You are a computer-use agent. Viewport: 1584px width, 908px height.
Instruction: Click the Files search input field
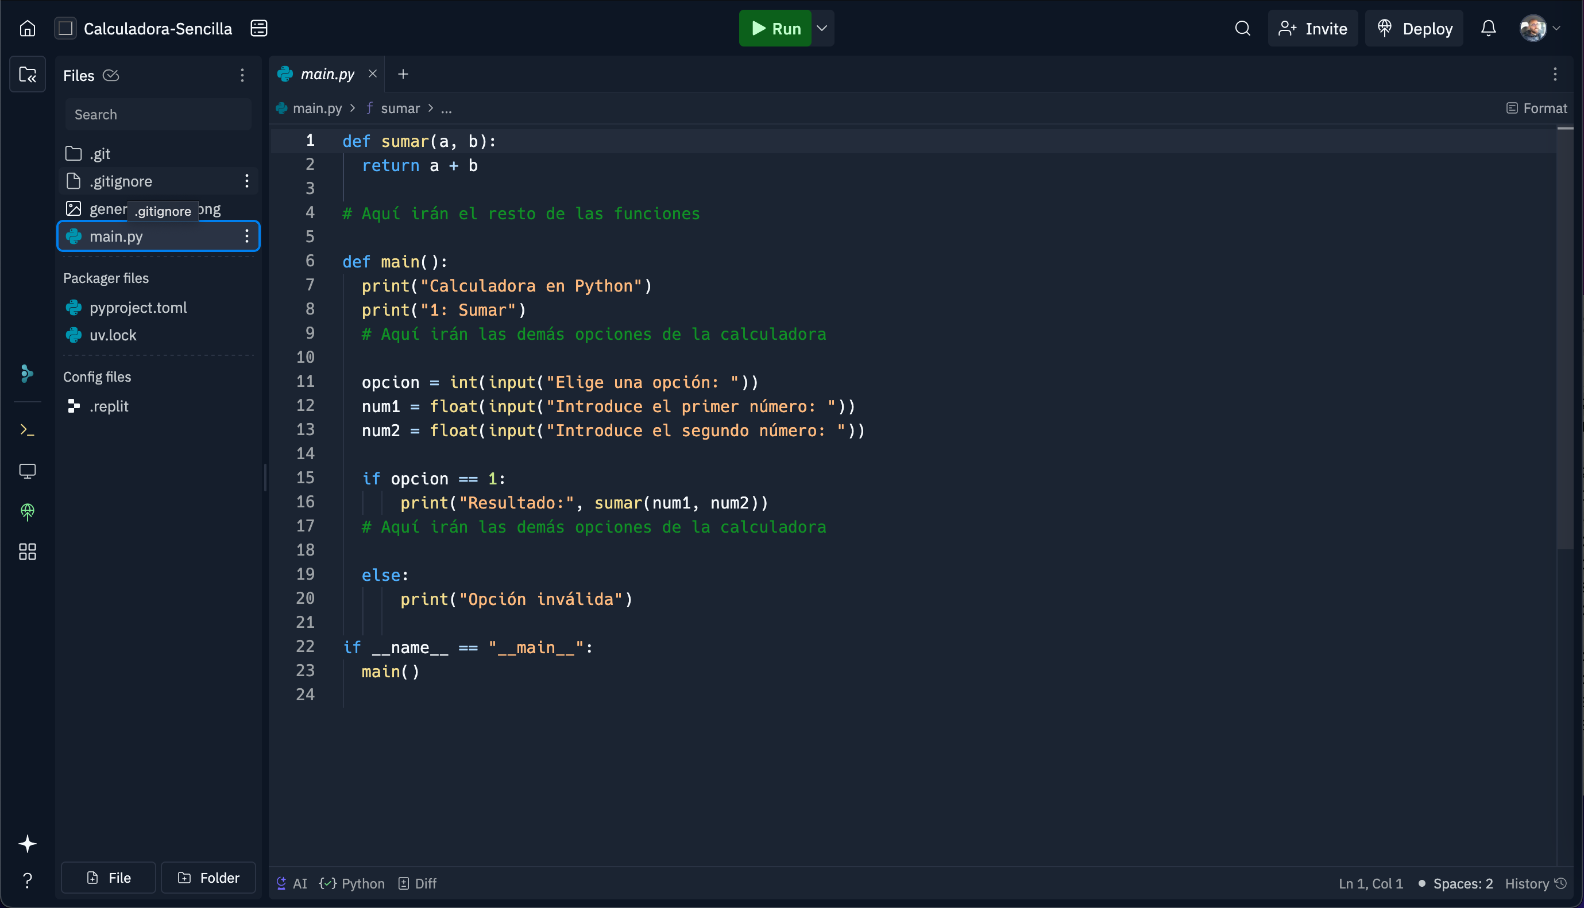pyautogui.click(x=158, y=115)
